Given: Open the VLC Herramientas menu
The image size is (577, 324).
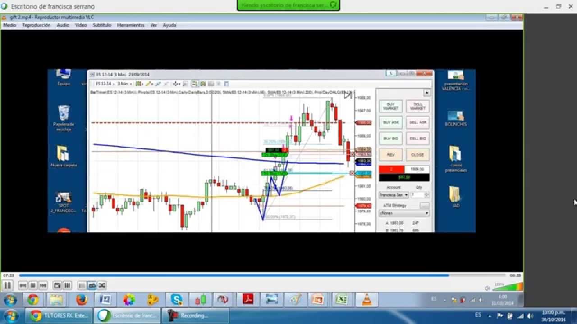Looking at the screenshot, I should point(131,25).
